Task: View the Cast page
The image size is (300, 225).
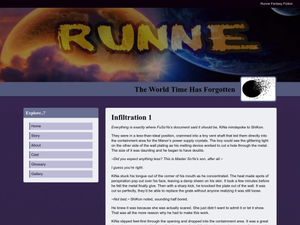Action: (61, 155)
